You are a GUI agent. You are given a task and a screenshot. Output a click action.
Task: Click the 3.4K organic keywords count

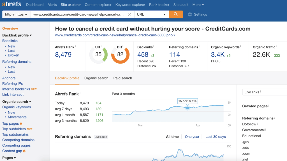point(217,55)
